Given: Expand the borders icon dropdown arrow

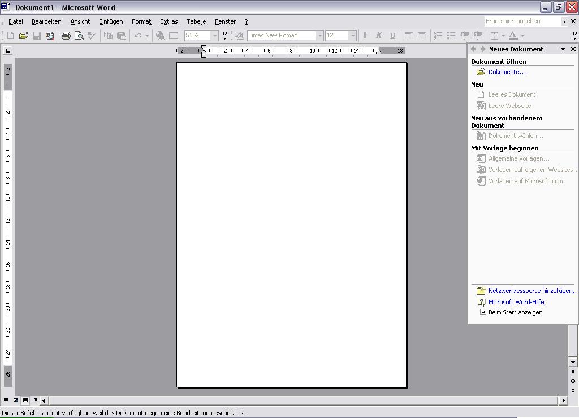Looking at the screenshot, I should pos(503,36).
